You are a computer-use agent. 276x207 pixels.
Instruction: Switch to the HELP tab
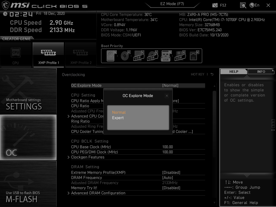tap(234, 71)
